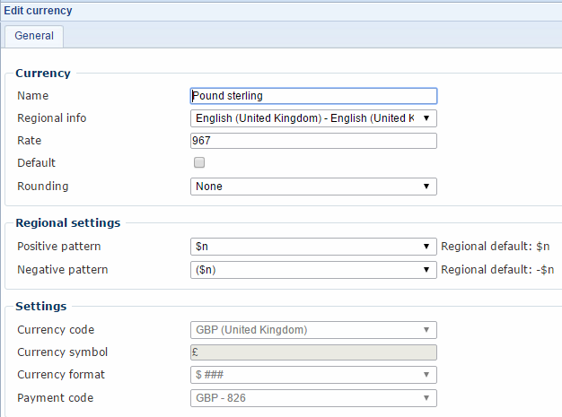Image resolution: width=562 pixels, height=417 pixels.
Task: Open the Negative pattern combo box
Action: pos(312,269)
